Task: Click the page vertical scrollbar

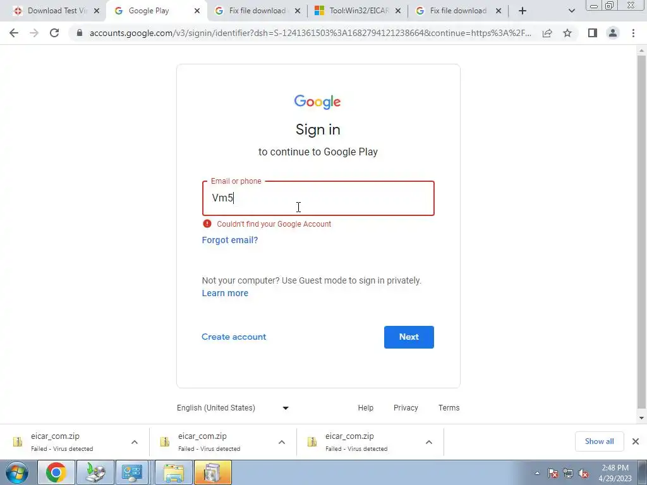Action: pyautogui.click(x=641, y=232)
